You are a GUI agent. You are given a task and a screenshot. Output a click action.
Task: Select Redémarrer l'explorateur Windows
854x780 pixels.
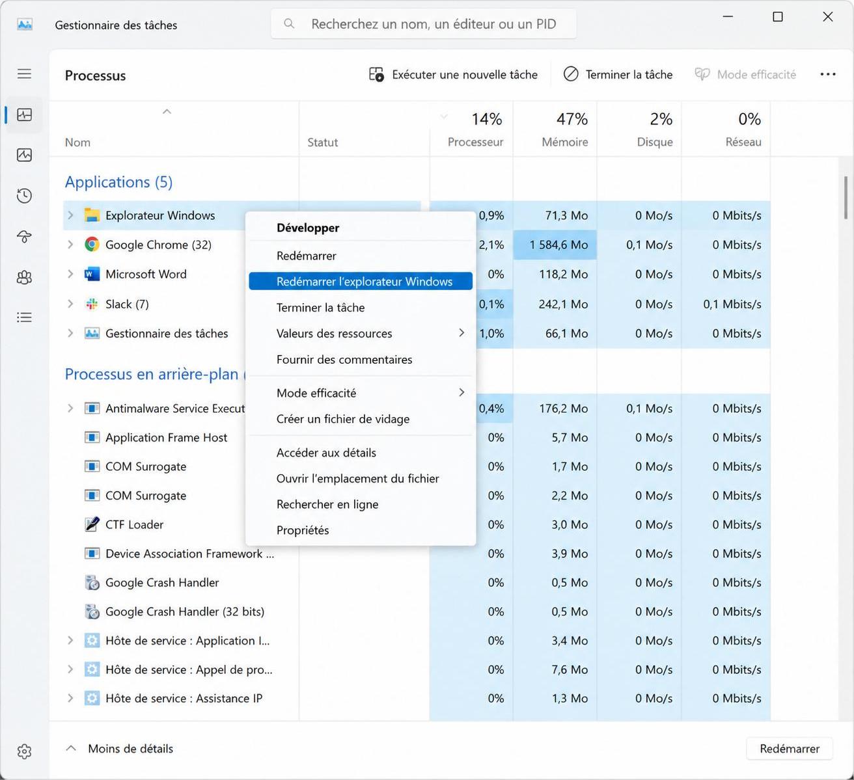point(361,281)
